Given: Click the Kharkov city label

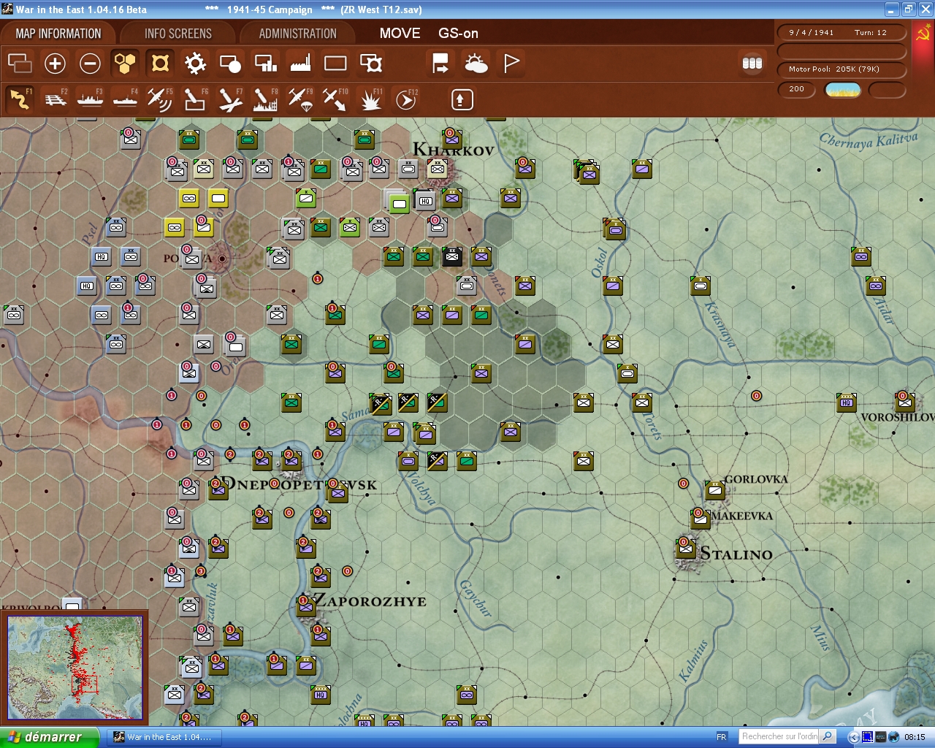Looking at the screenshot, I should (454, 150).
